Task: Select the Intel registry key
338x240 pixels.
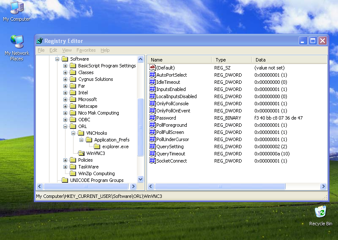Action: coord(83,93)
